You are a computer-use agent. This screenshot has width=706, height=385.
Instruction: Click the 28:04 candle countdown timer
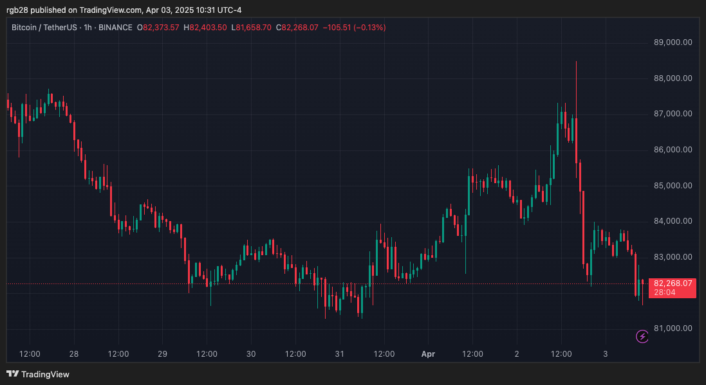pyautogui.click(x=664, y=292)
